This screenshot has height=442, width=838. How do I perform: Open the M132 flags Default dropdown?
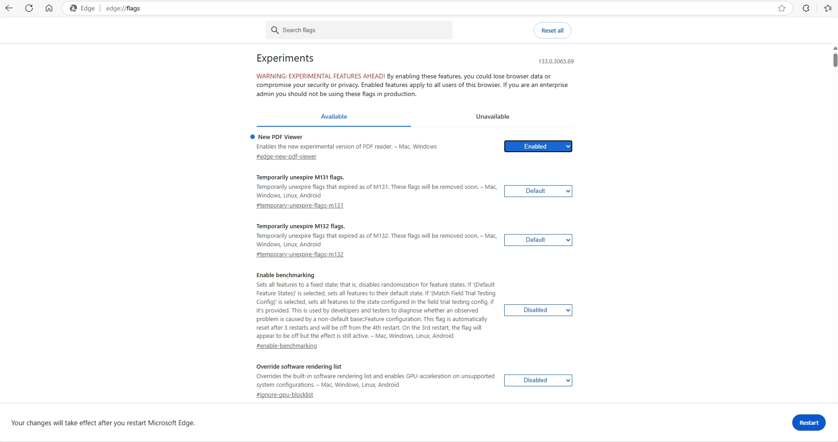(538, 240)
